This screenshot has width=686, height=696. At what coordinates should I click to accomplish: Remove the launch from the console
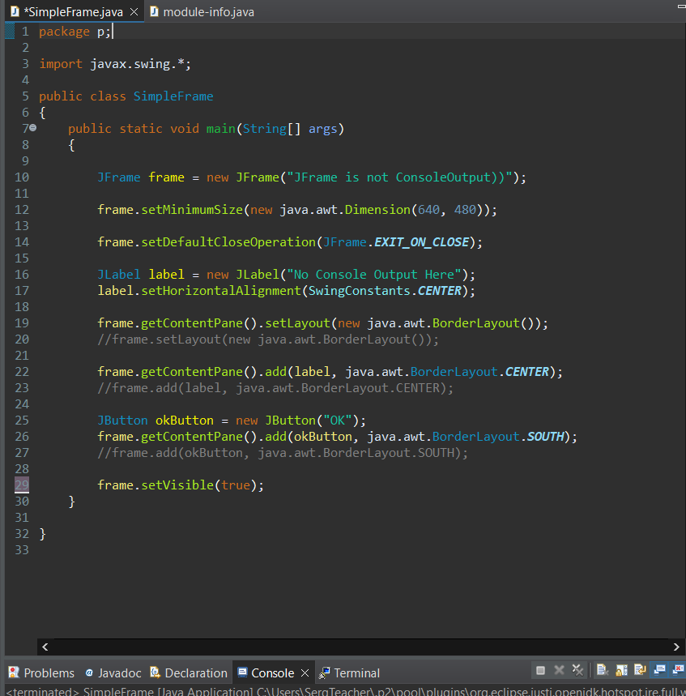click(559, 670)
